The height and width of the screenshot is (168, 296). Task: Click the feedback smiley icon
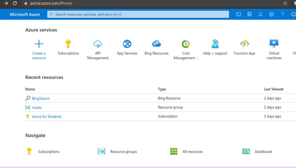click(293, 14)
